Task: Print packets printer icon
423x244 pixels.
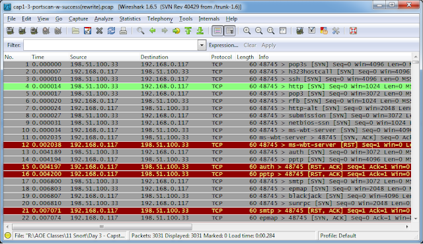Action: pos(124,31)
